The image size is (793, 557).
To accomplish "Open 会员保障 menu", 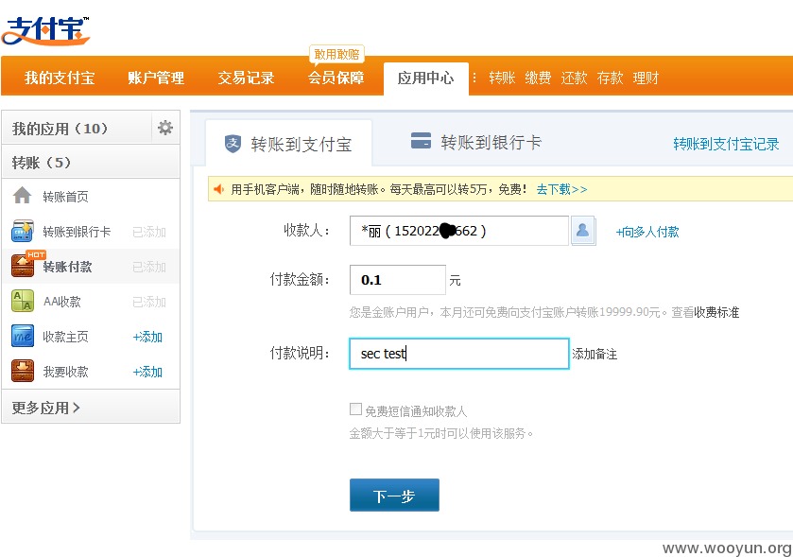I will (x=336, y=78).
